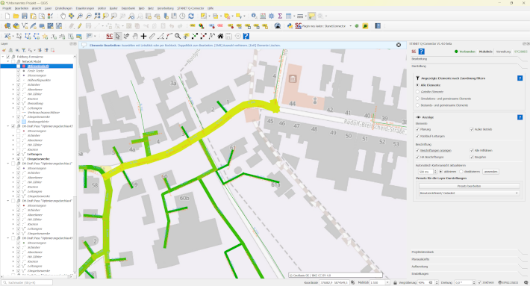Open the plugin reload dropdown arrow
Viewport: 530px width, 286px height.
coord(351,26)
